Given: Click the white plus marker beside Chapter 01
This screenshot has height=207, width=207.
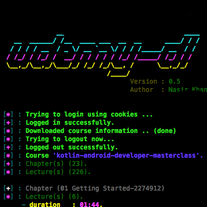Looking at the screenshot, I should (x=8, y=189).
